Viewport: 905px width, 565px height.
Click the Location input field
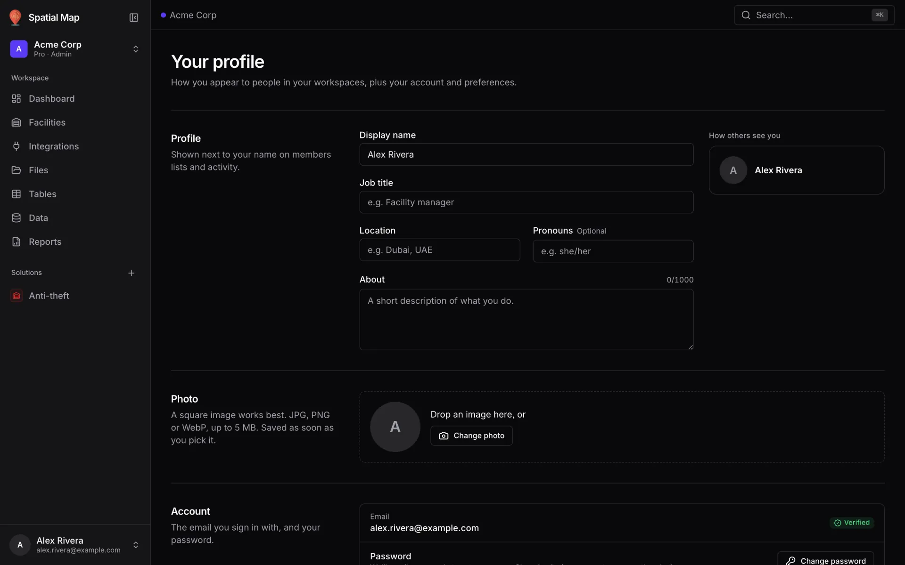tap(440, 250)
